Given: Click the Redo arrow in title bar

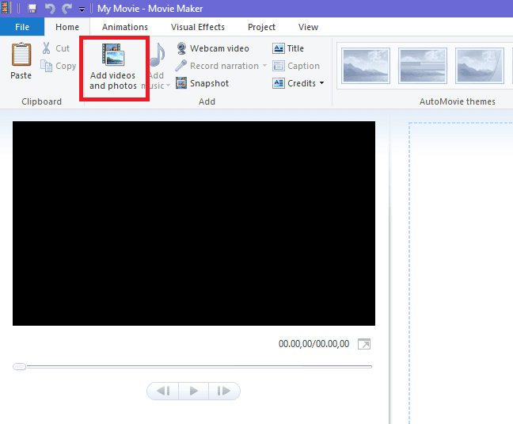Looking at the screenshot, I should pos(67,9).
